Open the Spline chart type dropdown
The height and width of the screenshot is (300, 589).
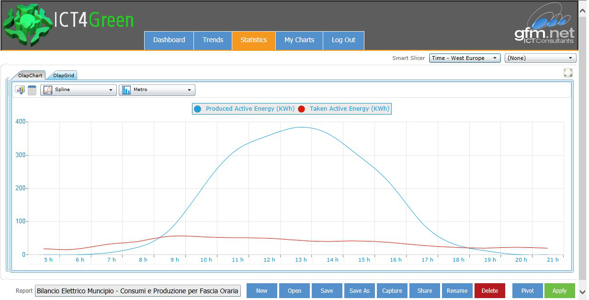[x=79, y=90]
